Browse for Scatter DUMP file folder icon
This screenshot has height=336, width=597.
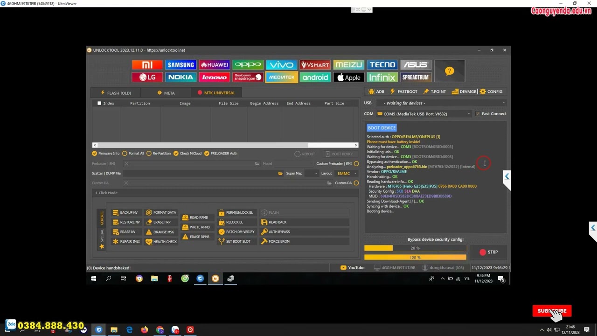(x=280, y=174)
